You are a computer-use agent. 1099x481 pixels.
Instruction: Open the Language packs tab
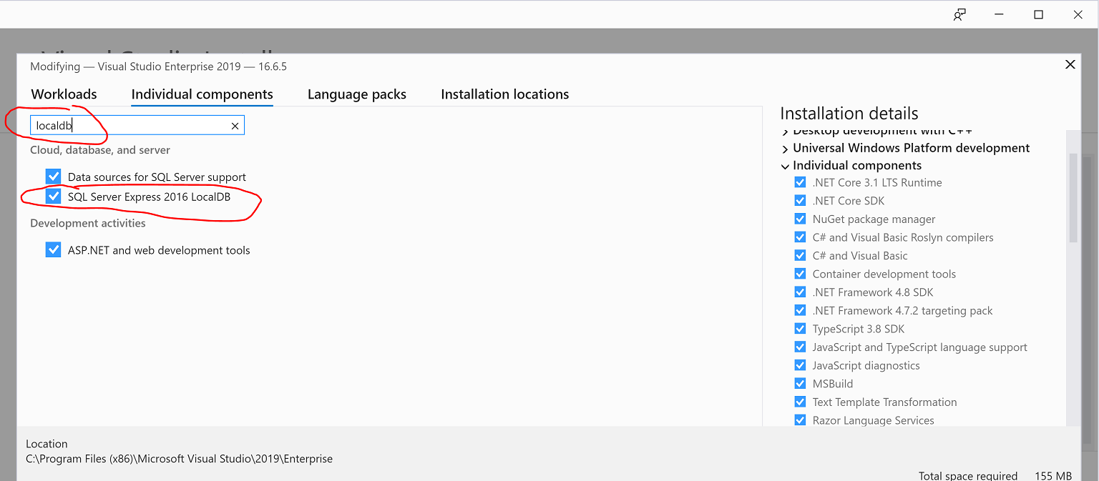pos(357,94)
